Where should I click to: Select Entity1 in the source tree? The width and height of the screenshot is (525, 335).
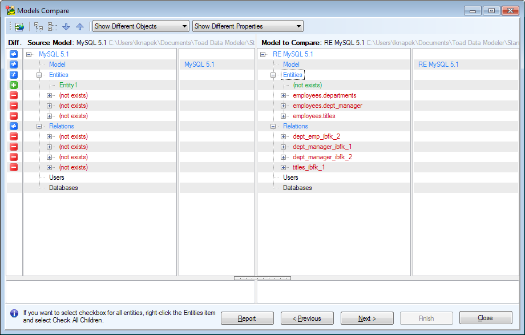pos(68,85)
